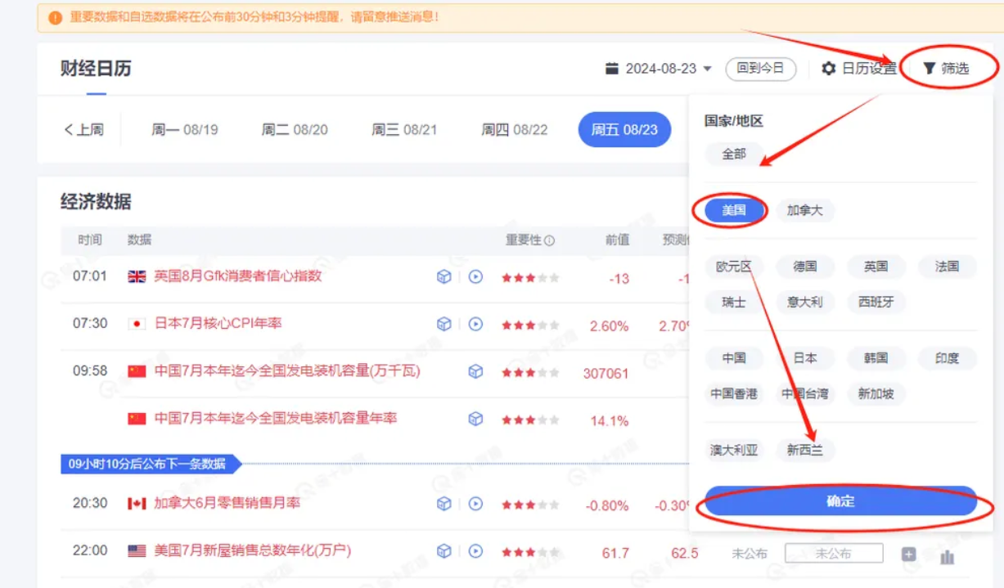Toggle the 美国 country filter chip
Image resolution: width=1004 pixels, height=588 pixels.
coord(732,210)
